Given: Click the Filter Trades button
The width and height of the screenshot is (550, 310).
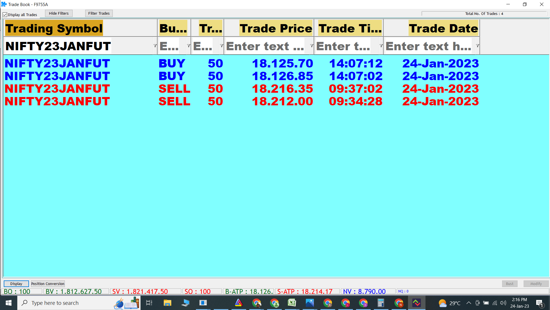Looking at the screenshot, I should (x=99, y=13).
